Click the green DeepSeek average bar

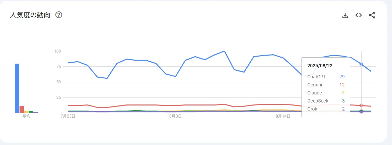(31, 112)
